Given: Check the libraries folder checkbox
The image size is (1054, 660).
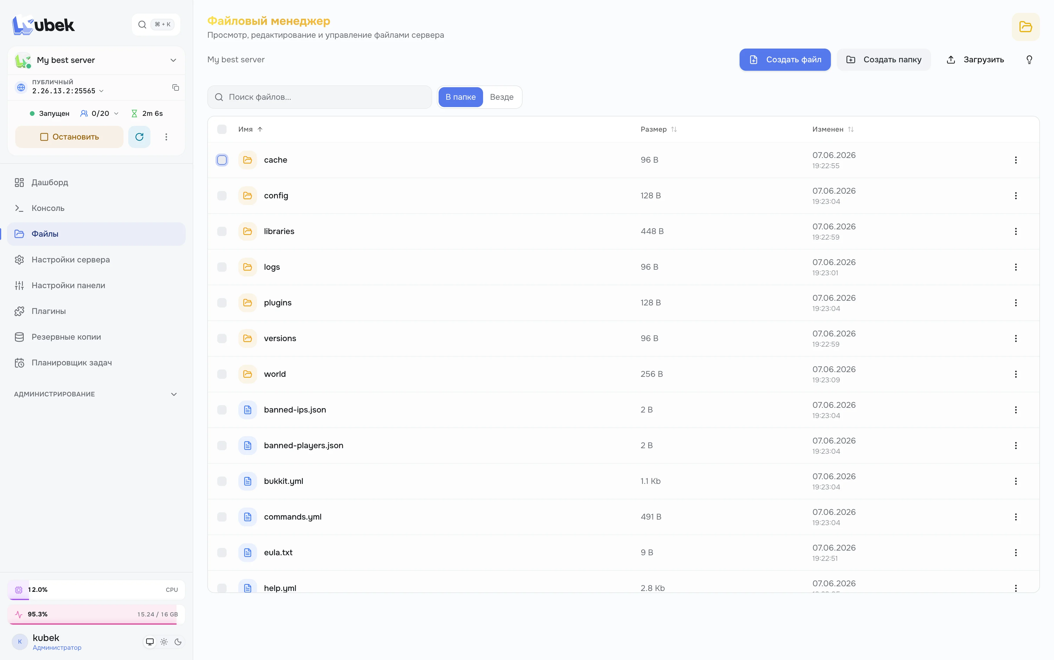Looking at the screenshot, I should [x=222, y=231].
